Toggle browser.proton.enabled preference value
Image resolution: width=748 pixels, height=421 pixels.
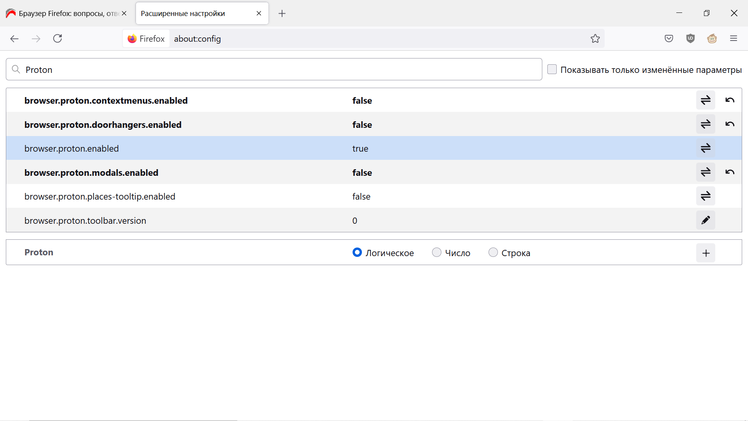click(706, 148)
